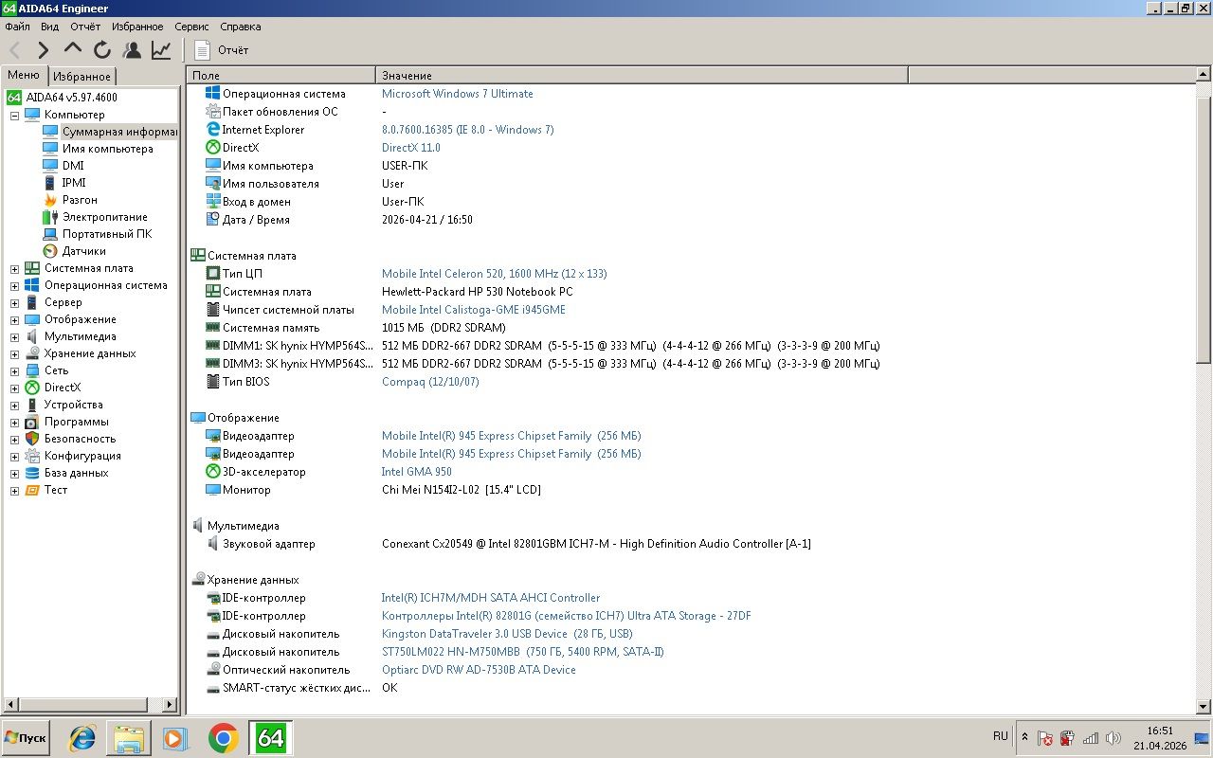Open the user management toolbar icon

132,50
